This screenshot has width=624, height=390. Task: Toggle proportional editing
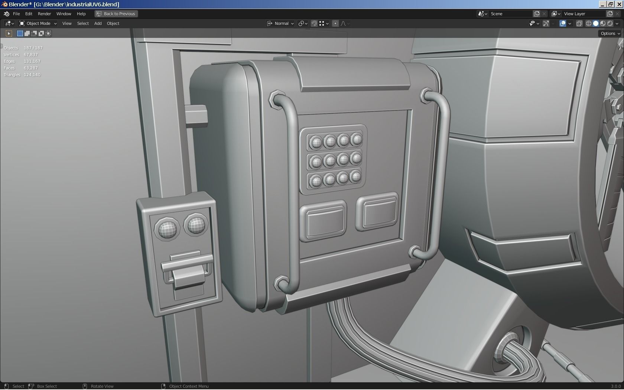point(335,23)
